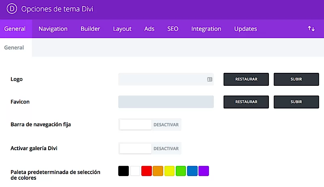The image size is (324, 187).
Task: Toggle Activar galería Divi switch
Action: coord(150,149)
